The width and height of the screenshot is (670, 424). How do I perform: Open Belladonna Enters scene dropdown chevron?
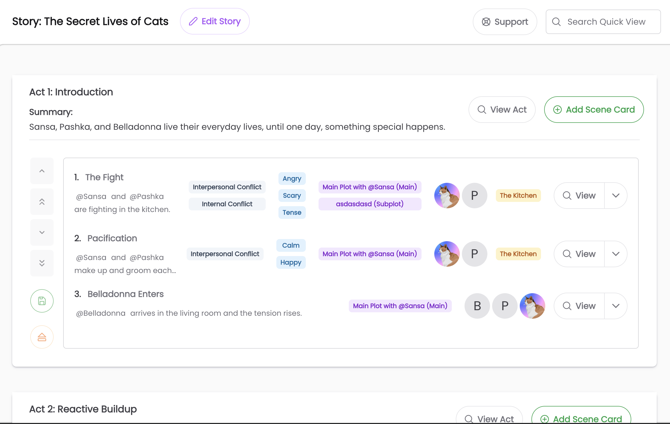[616, 306]
